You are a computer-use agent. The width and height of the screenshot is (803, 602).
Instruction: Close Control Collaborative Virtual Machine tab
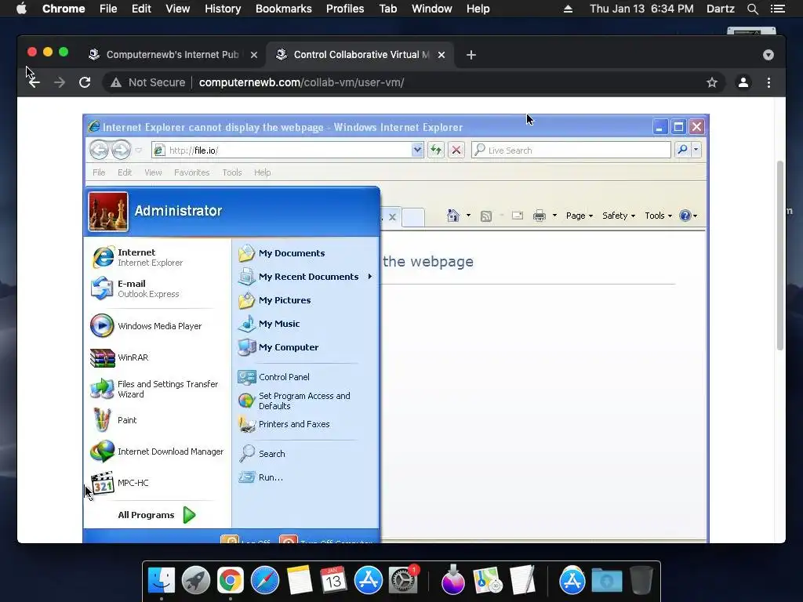441,55
